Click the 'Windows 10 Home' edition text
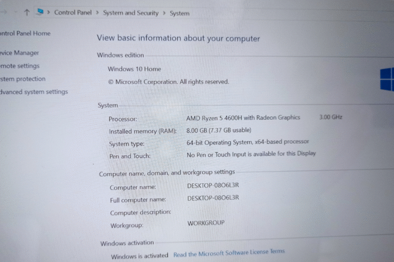Image resolution: width=394 pixels, height=262 pixels. (135, 69)
